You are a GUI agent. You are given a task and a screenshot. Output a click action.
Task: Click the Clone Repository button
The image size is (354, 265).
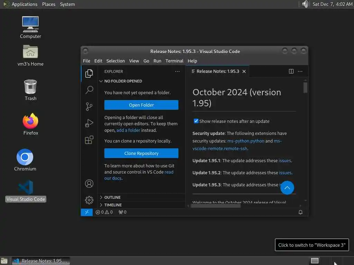[x=141, y=153]
